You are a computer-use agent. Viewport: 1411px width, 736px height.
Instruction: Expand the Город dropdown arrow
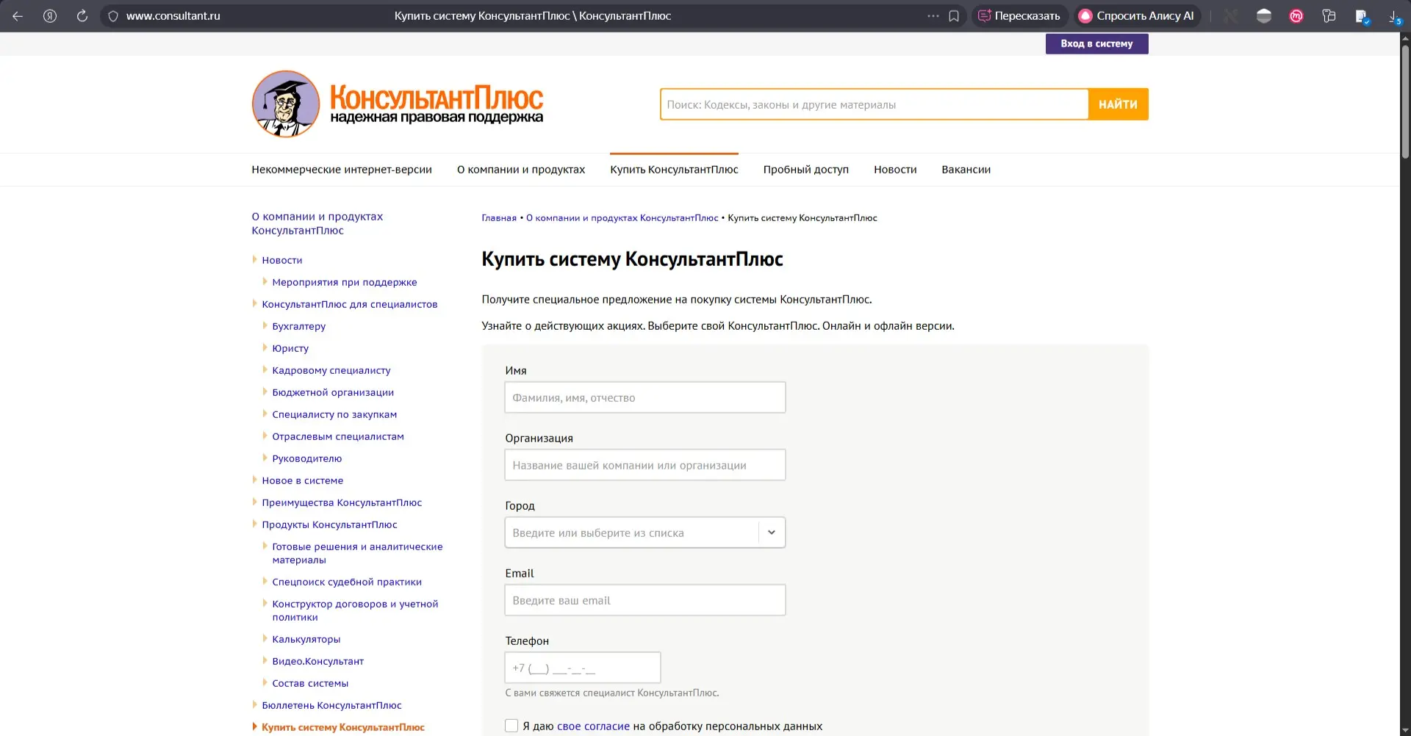point(772,533)
